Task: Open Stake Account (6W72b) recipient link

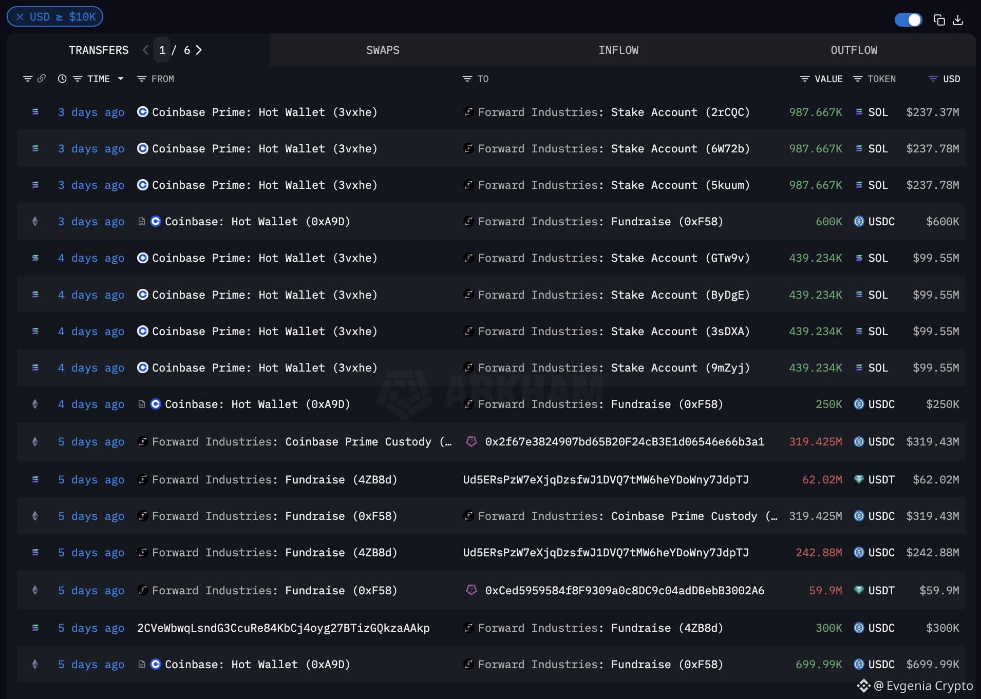Action: coord(680,149)
